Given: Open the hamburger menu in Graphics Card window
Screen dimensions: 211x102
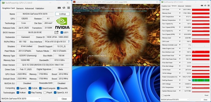Looking at the screenshot, I should [69, 8].
